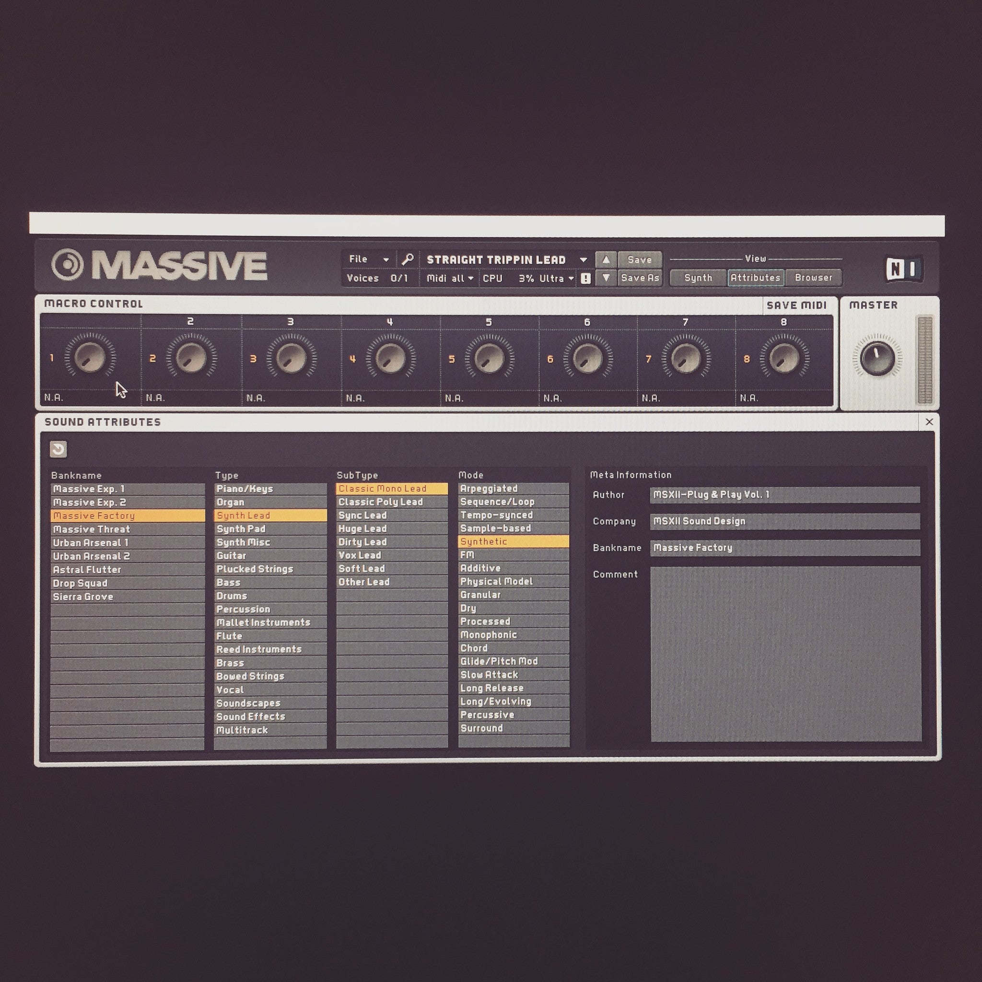Close the Sound Attributes panel
The height and width of the screenshot is (982, 982).
(x=929, y=422)
